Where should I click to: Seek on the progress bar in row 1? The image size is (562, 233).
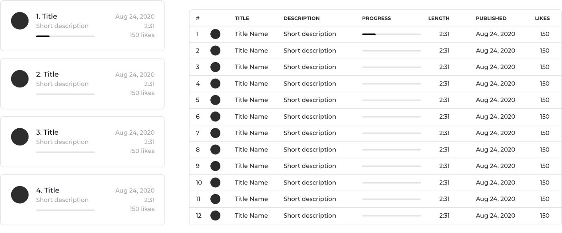391,34
